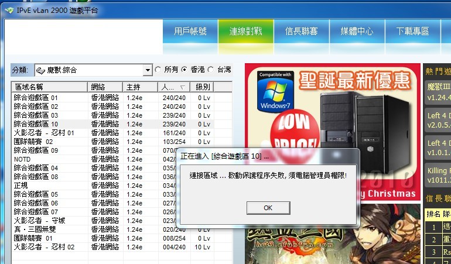Select row 團隊競賽 01
The width and height of the screenshot is (451, 264).
click(112, 238)
